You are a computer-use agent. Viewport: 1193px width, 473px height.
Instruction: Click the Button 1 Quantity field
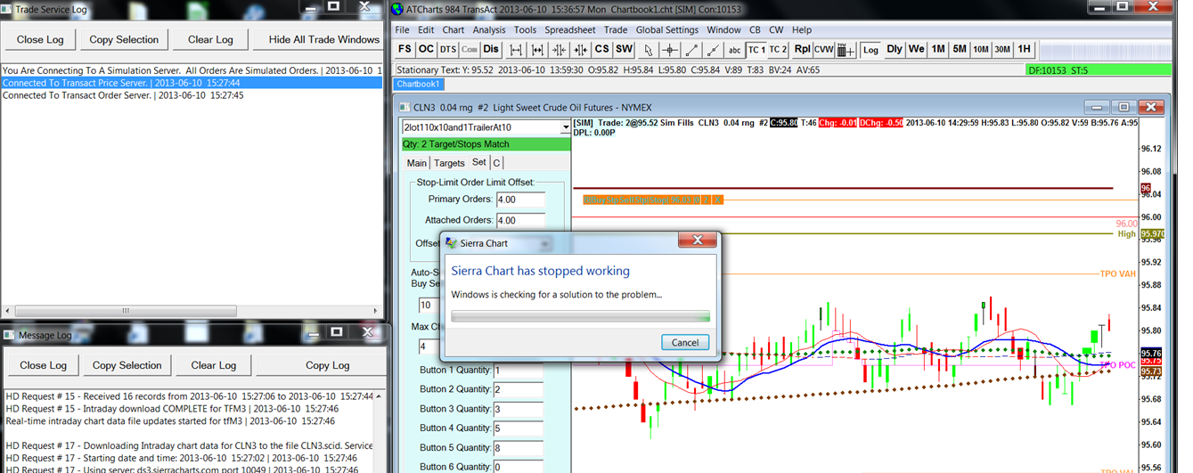tap(518, 371)
